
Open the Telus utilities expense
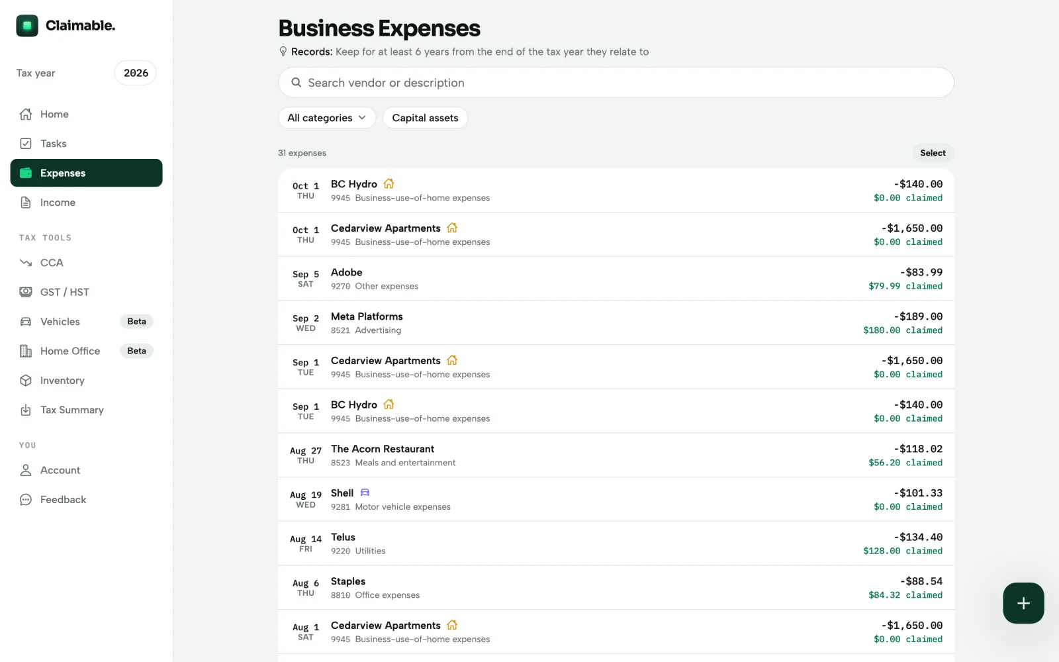click(x=616, y=544)
